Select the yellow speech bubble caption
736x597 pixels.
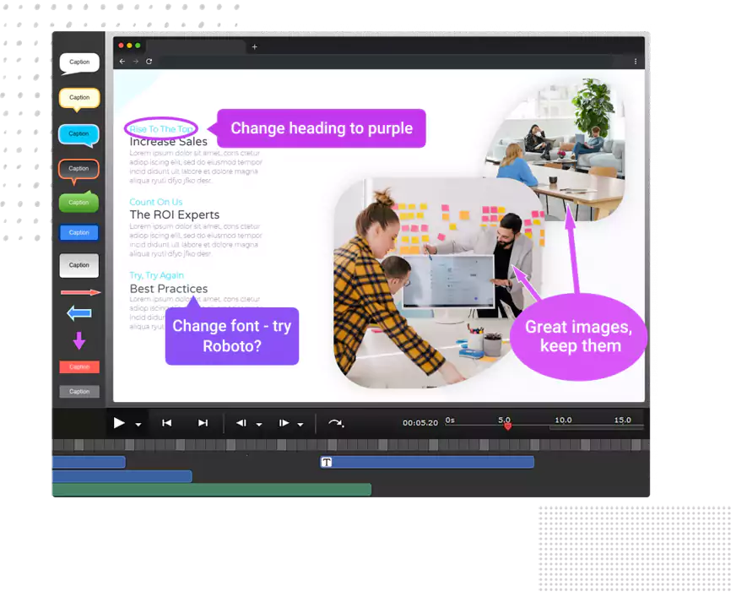[79, 98]
